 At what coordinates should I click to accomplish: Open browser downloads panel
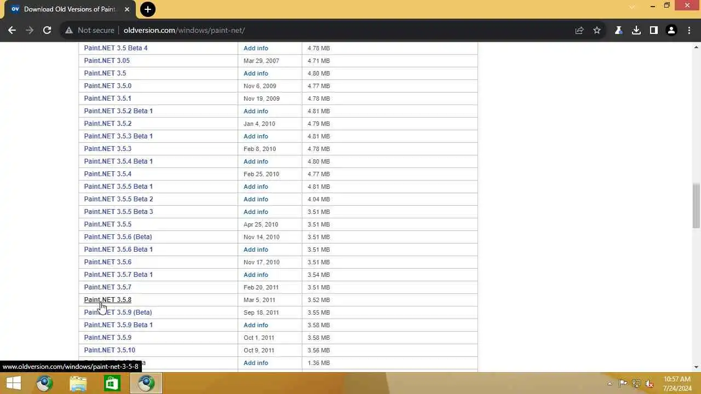pyautogui.click(x=636, y=30)
